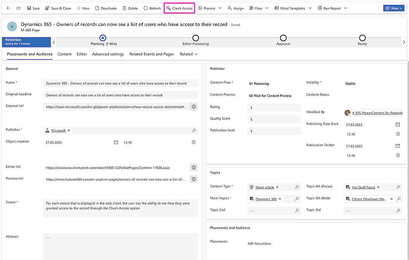Select the Approval stage circle
Image resolution: width=409 pixels, height=260 pixels.
pyautogui.click(x=283, y=38)
